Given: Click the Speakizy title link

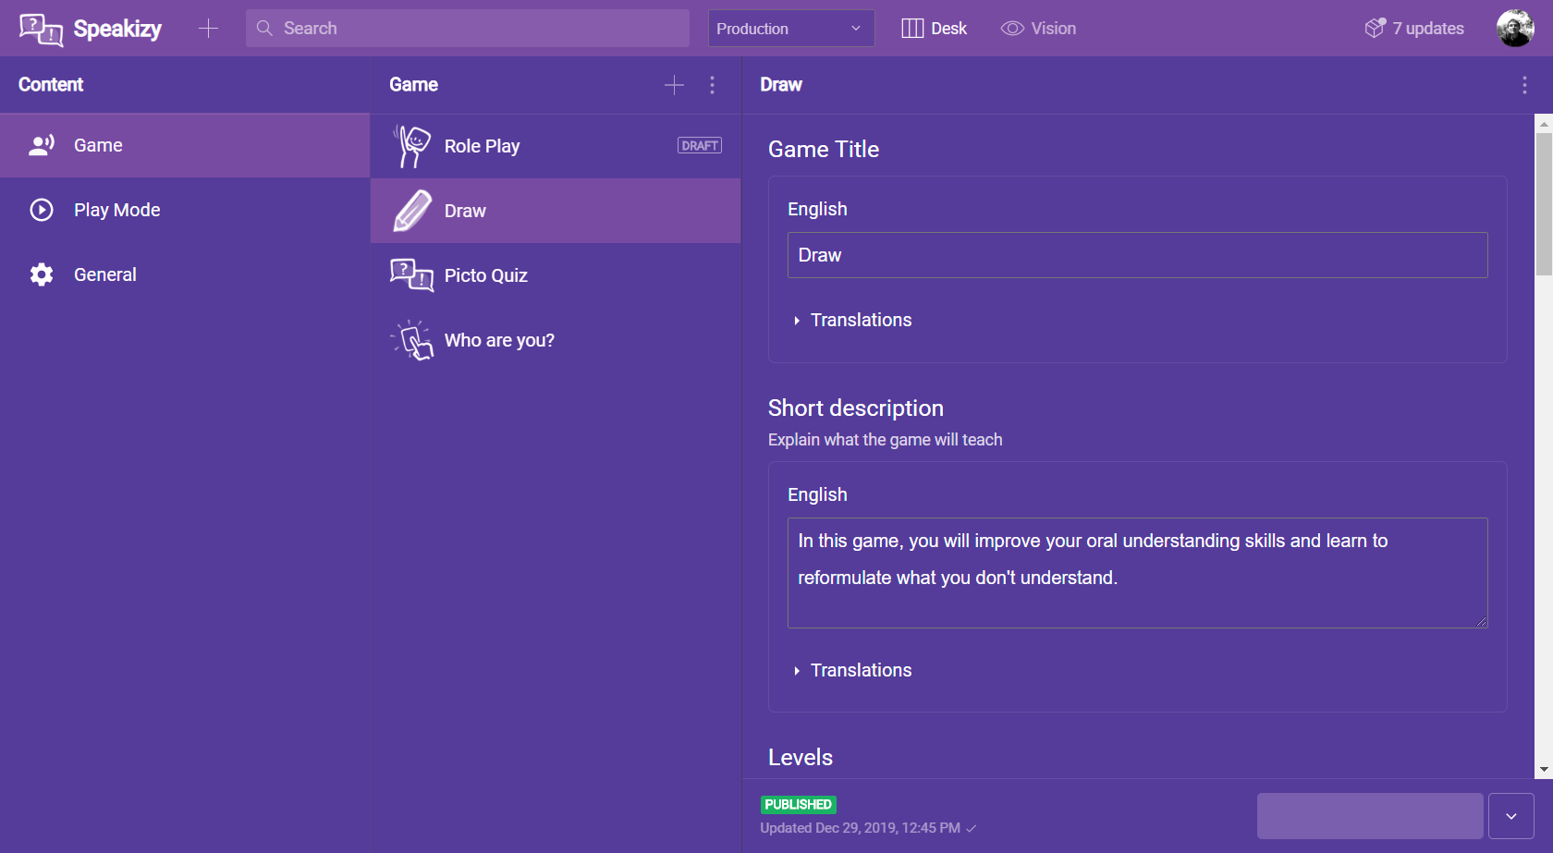Looking at the screenshot, I should 117,29.
